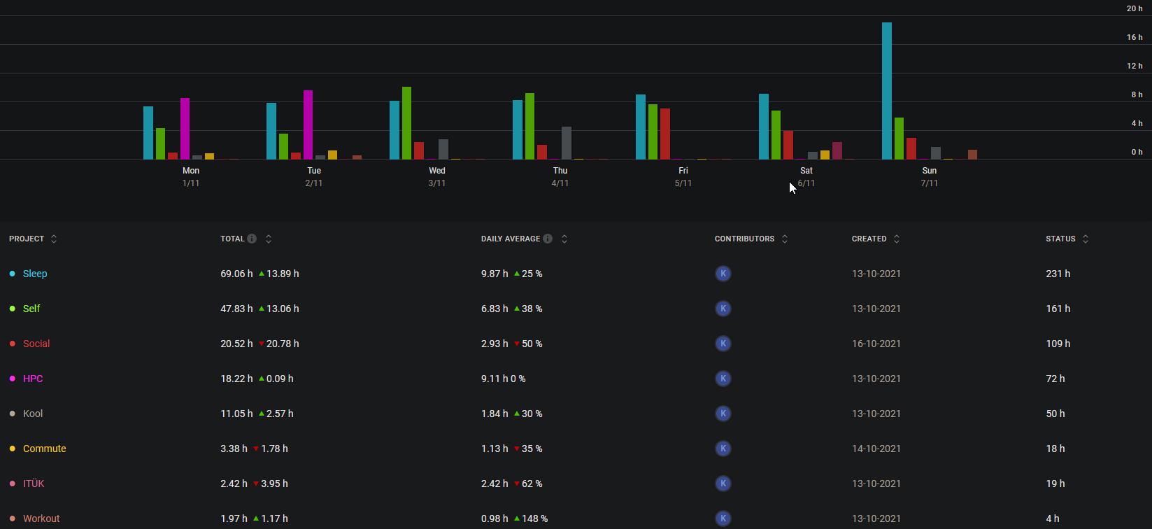Screen dimensions: 1152x529
Task: Click the contributor avatar in Kool row
Action: (723, 414)
